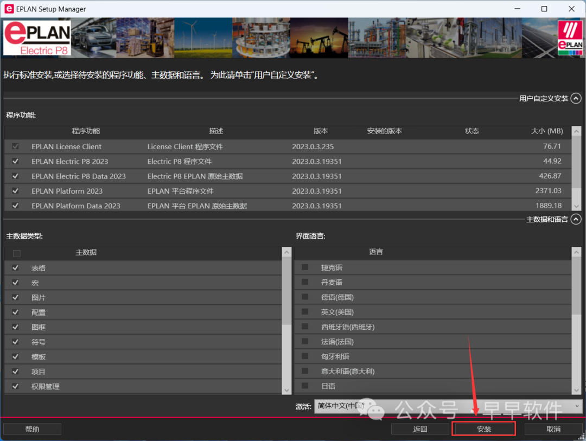Click the EPLAN Setup Manager title icon
Viewport: 586px width, 441px height.
tap(9, 9)
